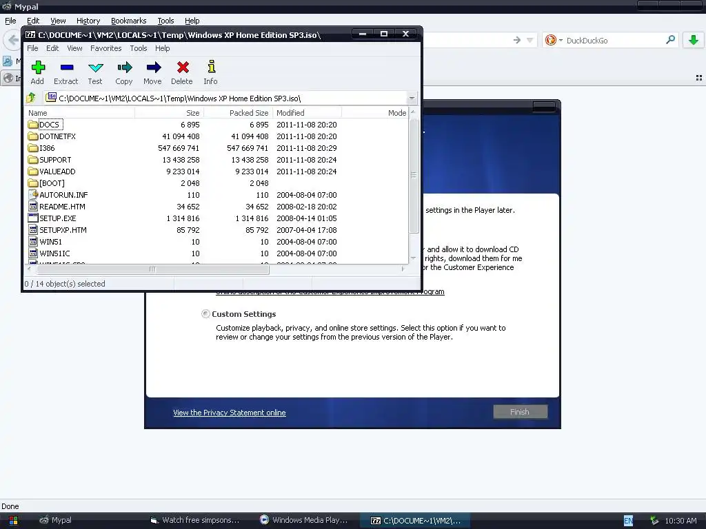The height and width of the screenshot is (529, 706).
Task: Click modified date 2008-04-14 01:05
Action: 307,218
